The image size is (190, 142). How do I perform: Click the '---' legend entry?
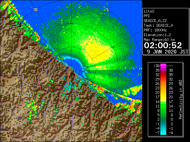[170, 66]
